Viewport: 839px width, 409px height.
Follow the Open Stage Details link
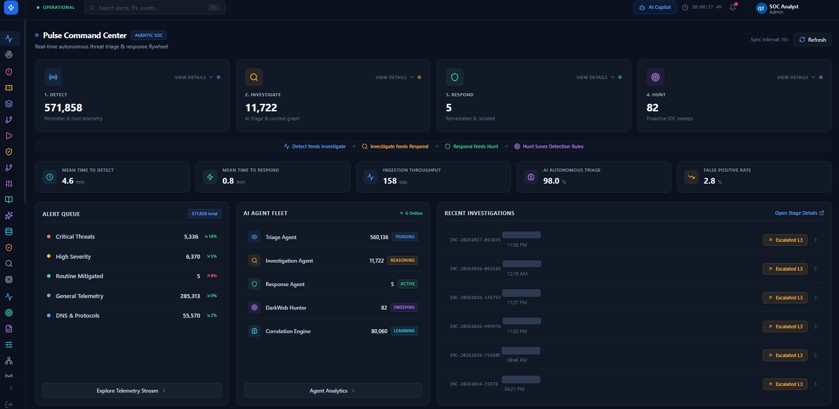800,213
